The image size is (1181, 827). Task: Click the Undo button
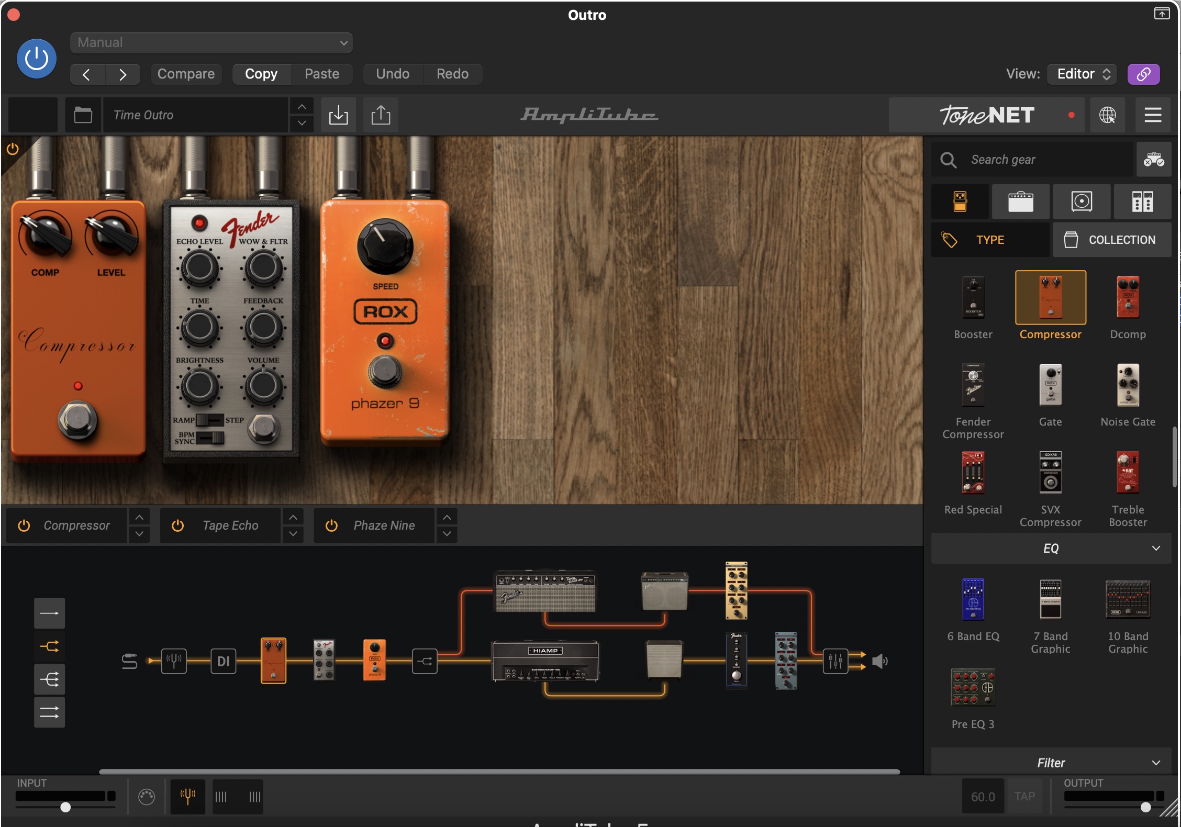coord(393,74)
